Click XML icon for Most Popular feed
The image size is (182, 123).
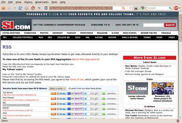click(53, 99)
